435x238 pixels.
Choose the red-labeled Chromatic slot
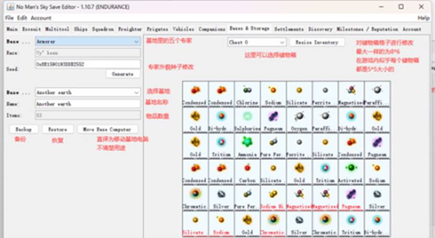click(x=273, y=223)
